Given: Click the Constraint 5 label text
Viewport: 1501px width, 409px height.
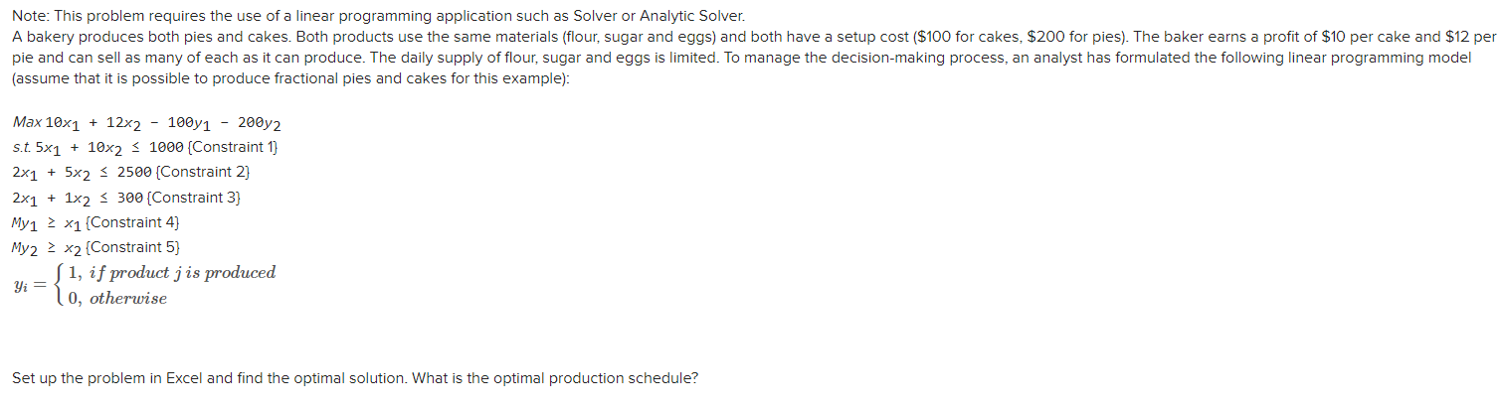Looking at the screenshot, I should point(134,247).
